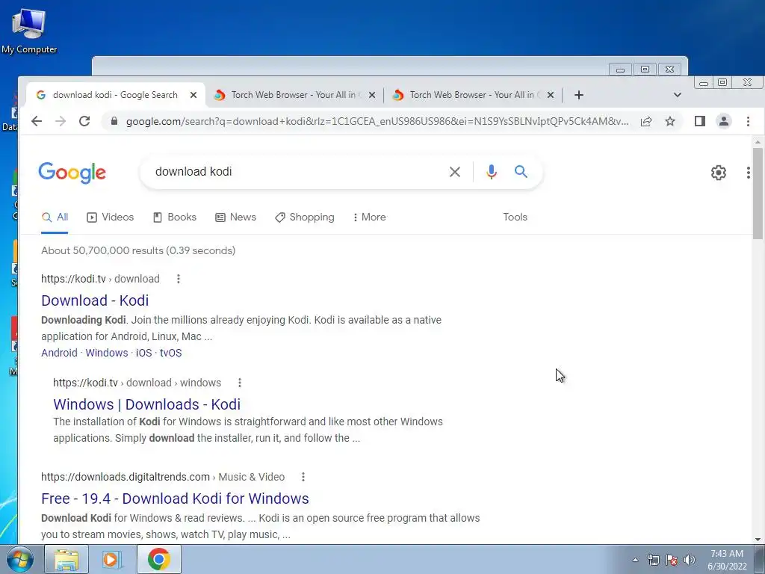Close the download kodi Google Search tab
This screenshot has width=765, height=574.
click(x=193, y=95)
